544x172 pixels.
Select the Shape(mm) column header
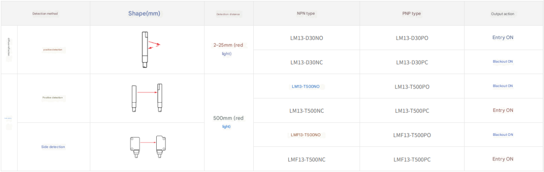click(x=144, y=14)
